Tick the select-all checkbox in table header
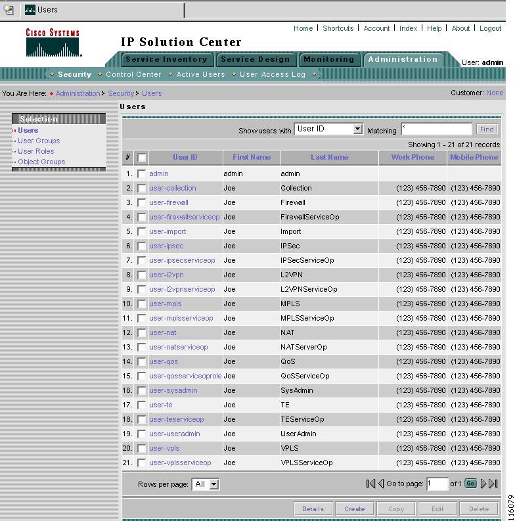 141,158
